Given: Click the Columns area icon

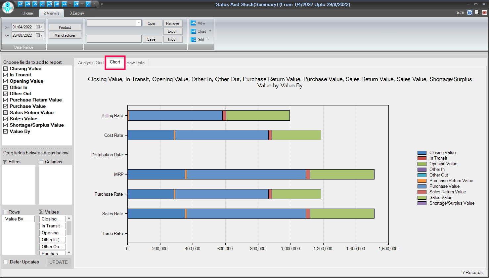Looking at the screenshot, I should [x=41, y=162].
